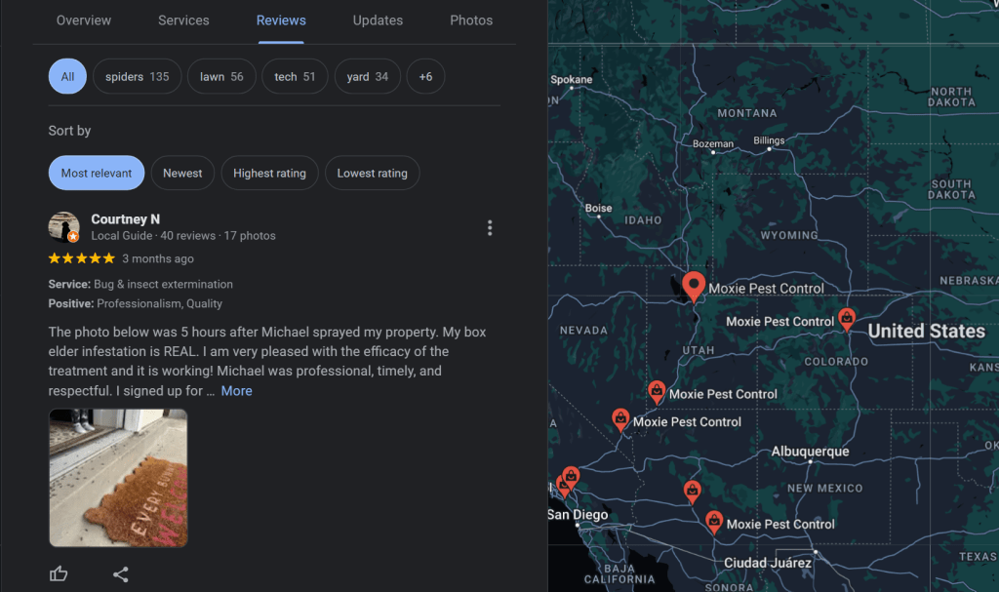Open review options three-dot menu
Image resolution: width=999 pixels, height=592 pixels.
(x=490, y=228)
